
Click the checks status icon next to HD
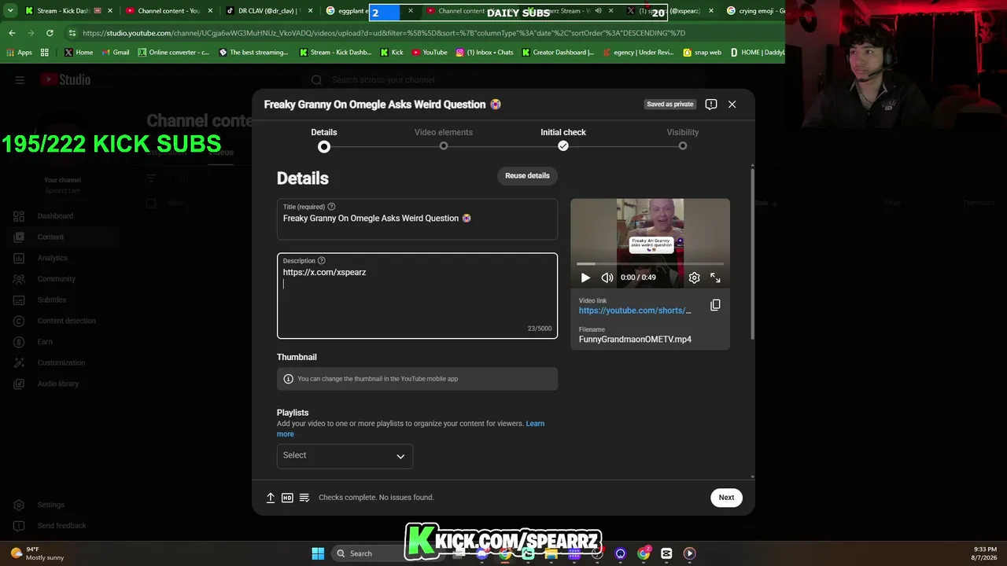[x=304, y=498]
